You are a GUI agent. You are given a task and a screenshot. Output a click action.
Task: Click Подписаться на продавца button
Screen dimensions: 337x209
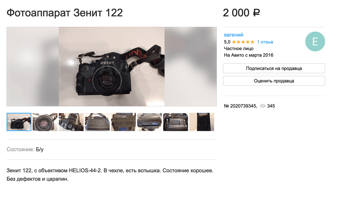tap(274, 68)
